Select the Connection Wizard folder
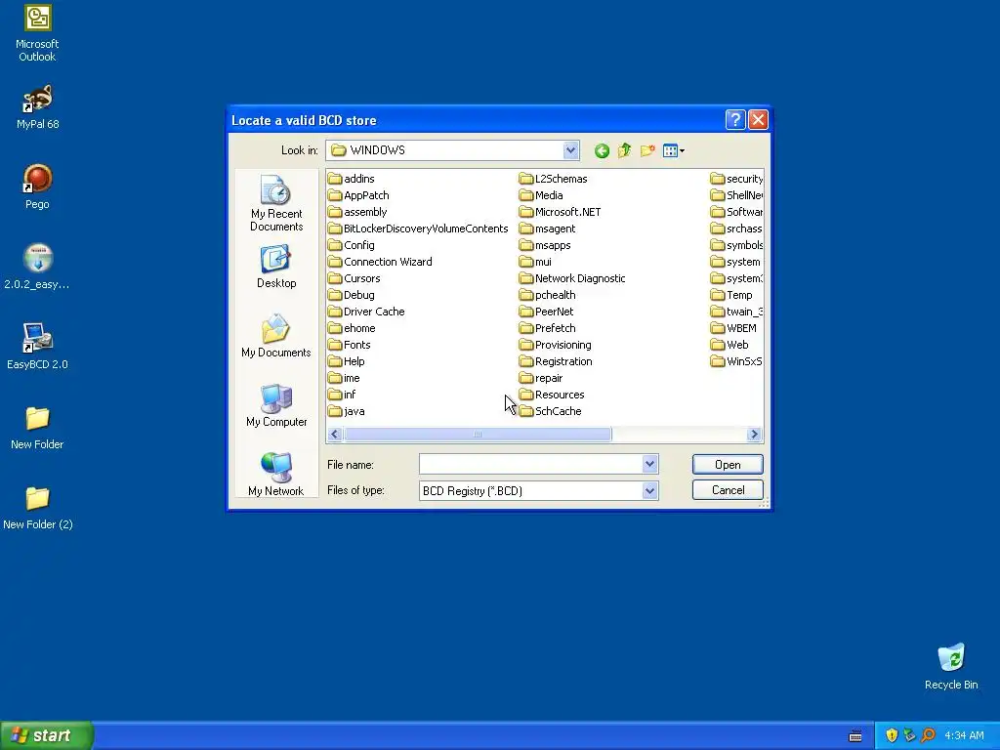 (380, 262)
